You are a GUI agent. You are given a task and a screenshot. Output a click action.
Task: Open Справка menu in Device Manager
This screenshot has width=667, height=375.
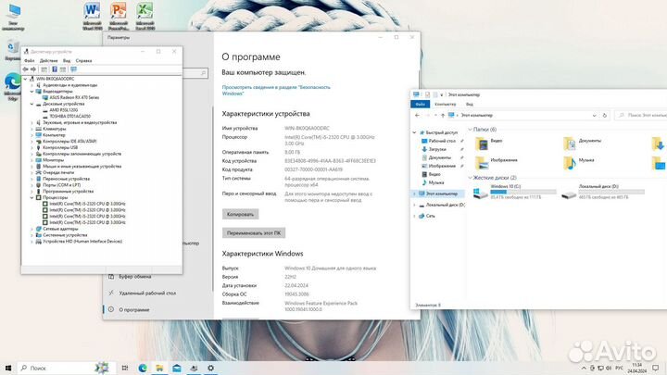[83, 61]
